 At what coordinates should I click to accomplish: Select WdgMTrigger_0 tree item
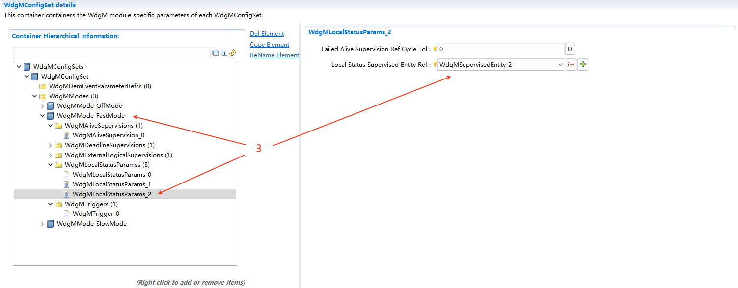click(96, 214)
